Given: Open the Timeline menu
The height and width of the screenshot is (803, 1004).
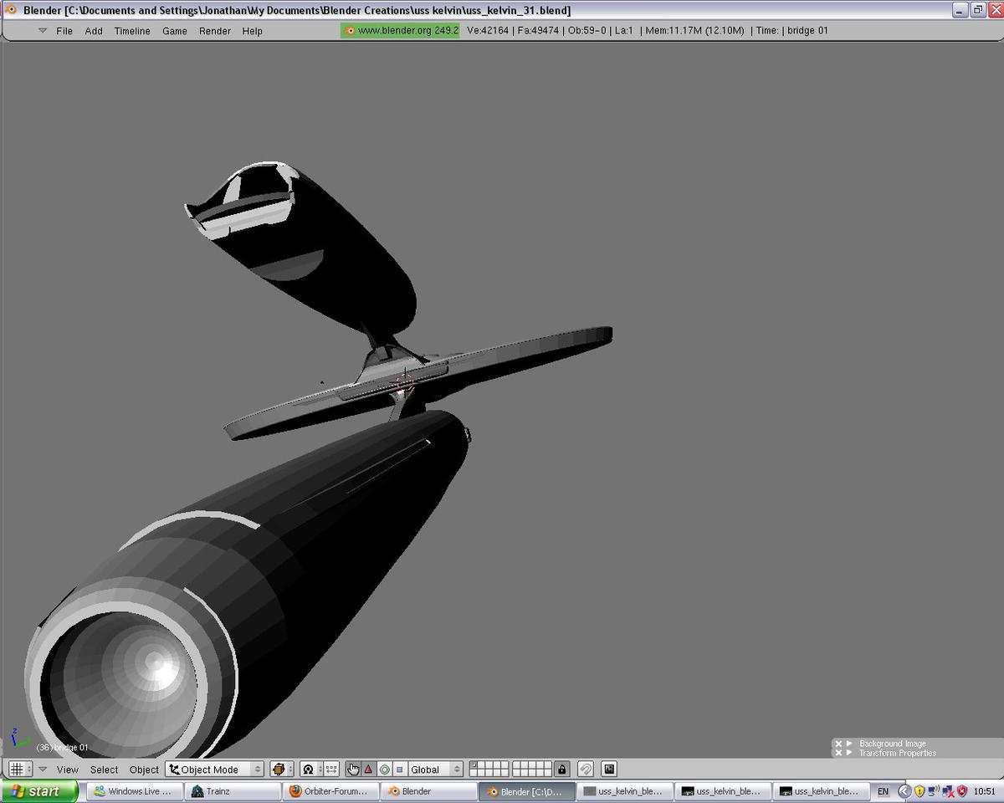Looking at the screenshot, I should pyautogui.click(x=132, y=31).
